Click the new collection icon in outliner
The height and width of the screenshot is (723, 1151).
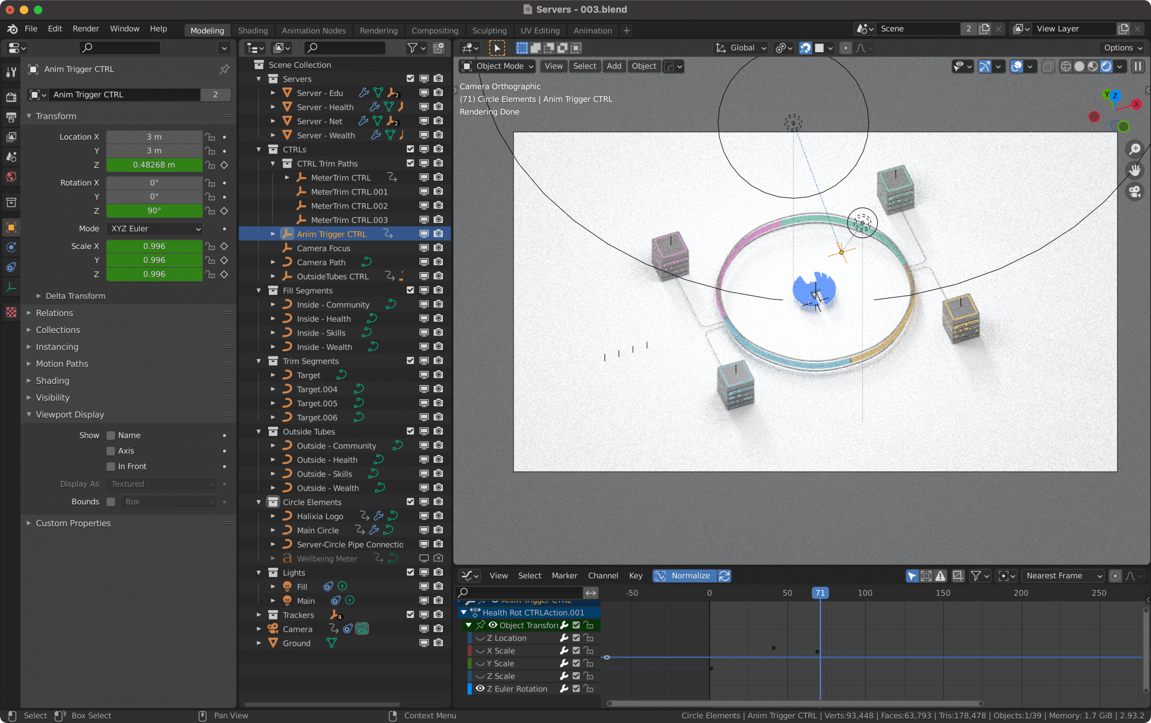[438, 48]
